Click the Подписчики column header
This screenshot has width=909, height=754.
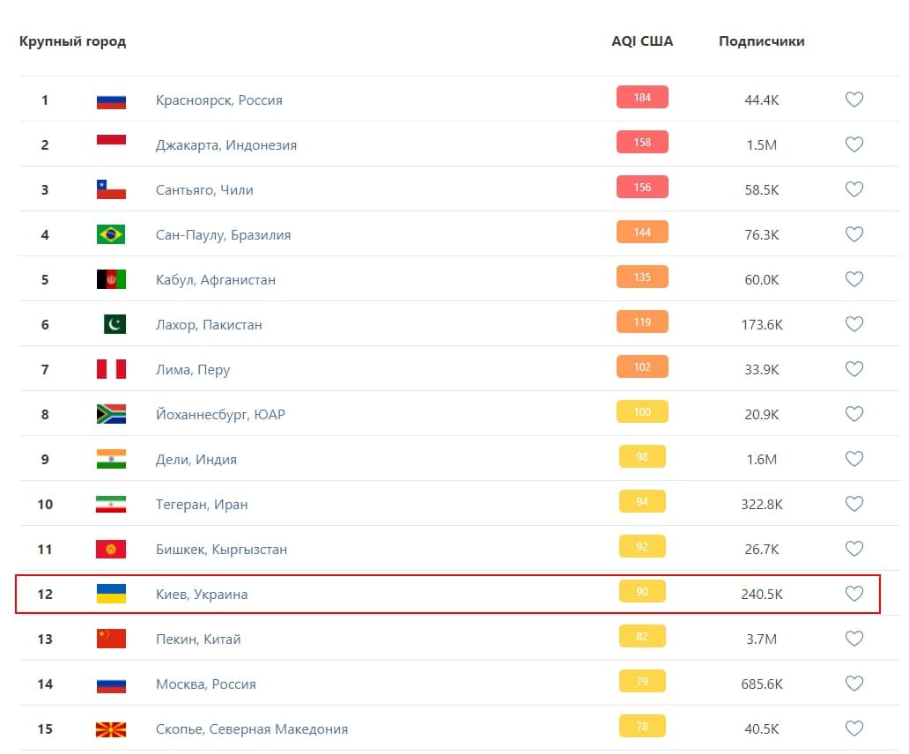[x=761, y=41]
